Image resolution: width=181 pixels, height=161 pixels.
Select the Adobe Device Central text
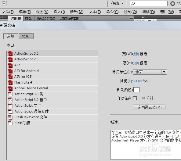coord(31,88)
